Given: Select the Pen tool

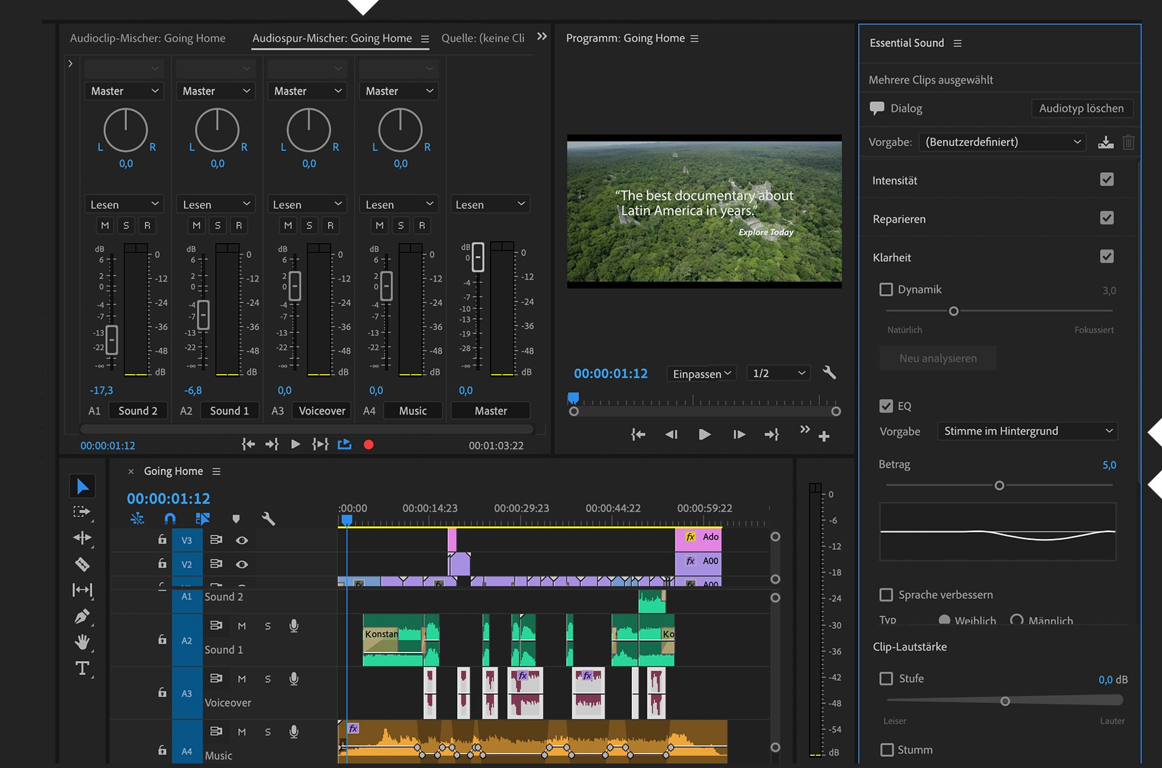Looking at the screenshot, I should pyautogui.click(x=82, y=616).
